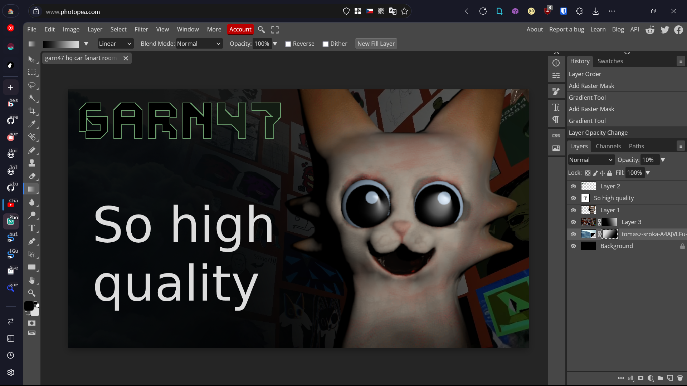This screenshot has height=386, width=687.
Task: Click the New Fill Layer button
Action: [376, 44]
